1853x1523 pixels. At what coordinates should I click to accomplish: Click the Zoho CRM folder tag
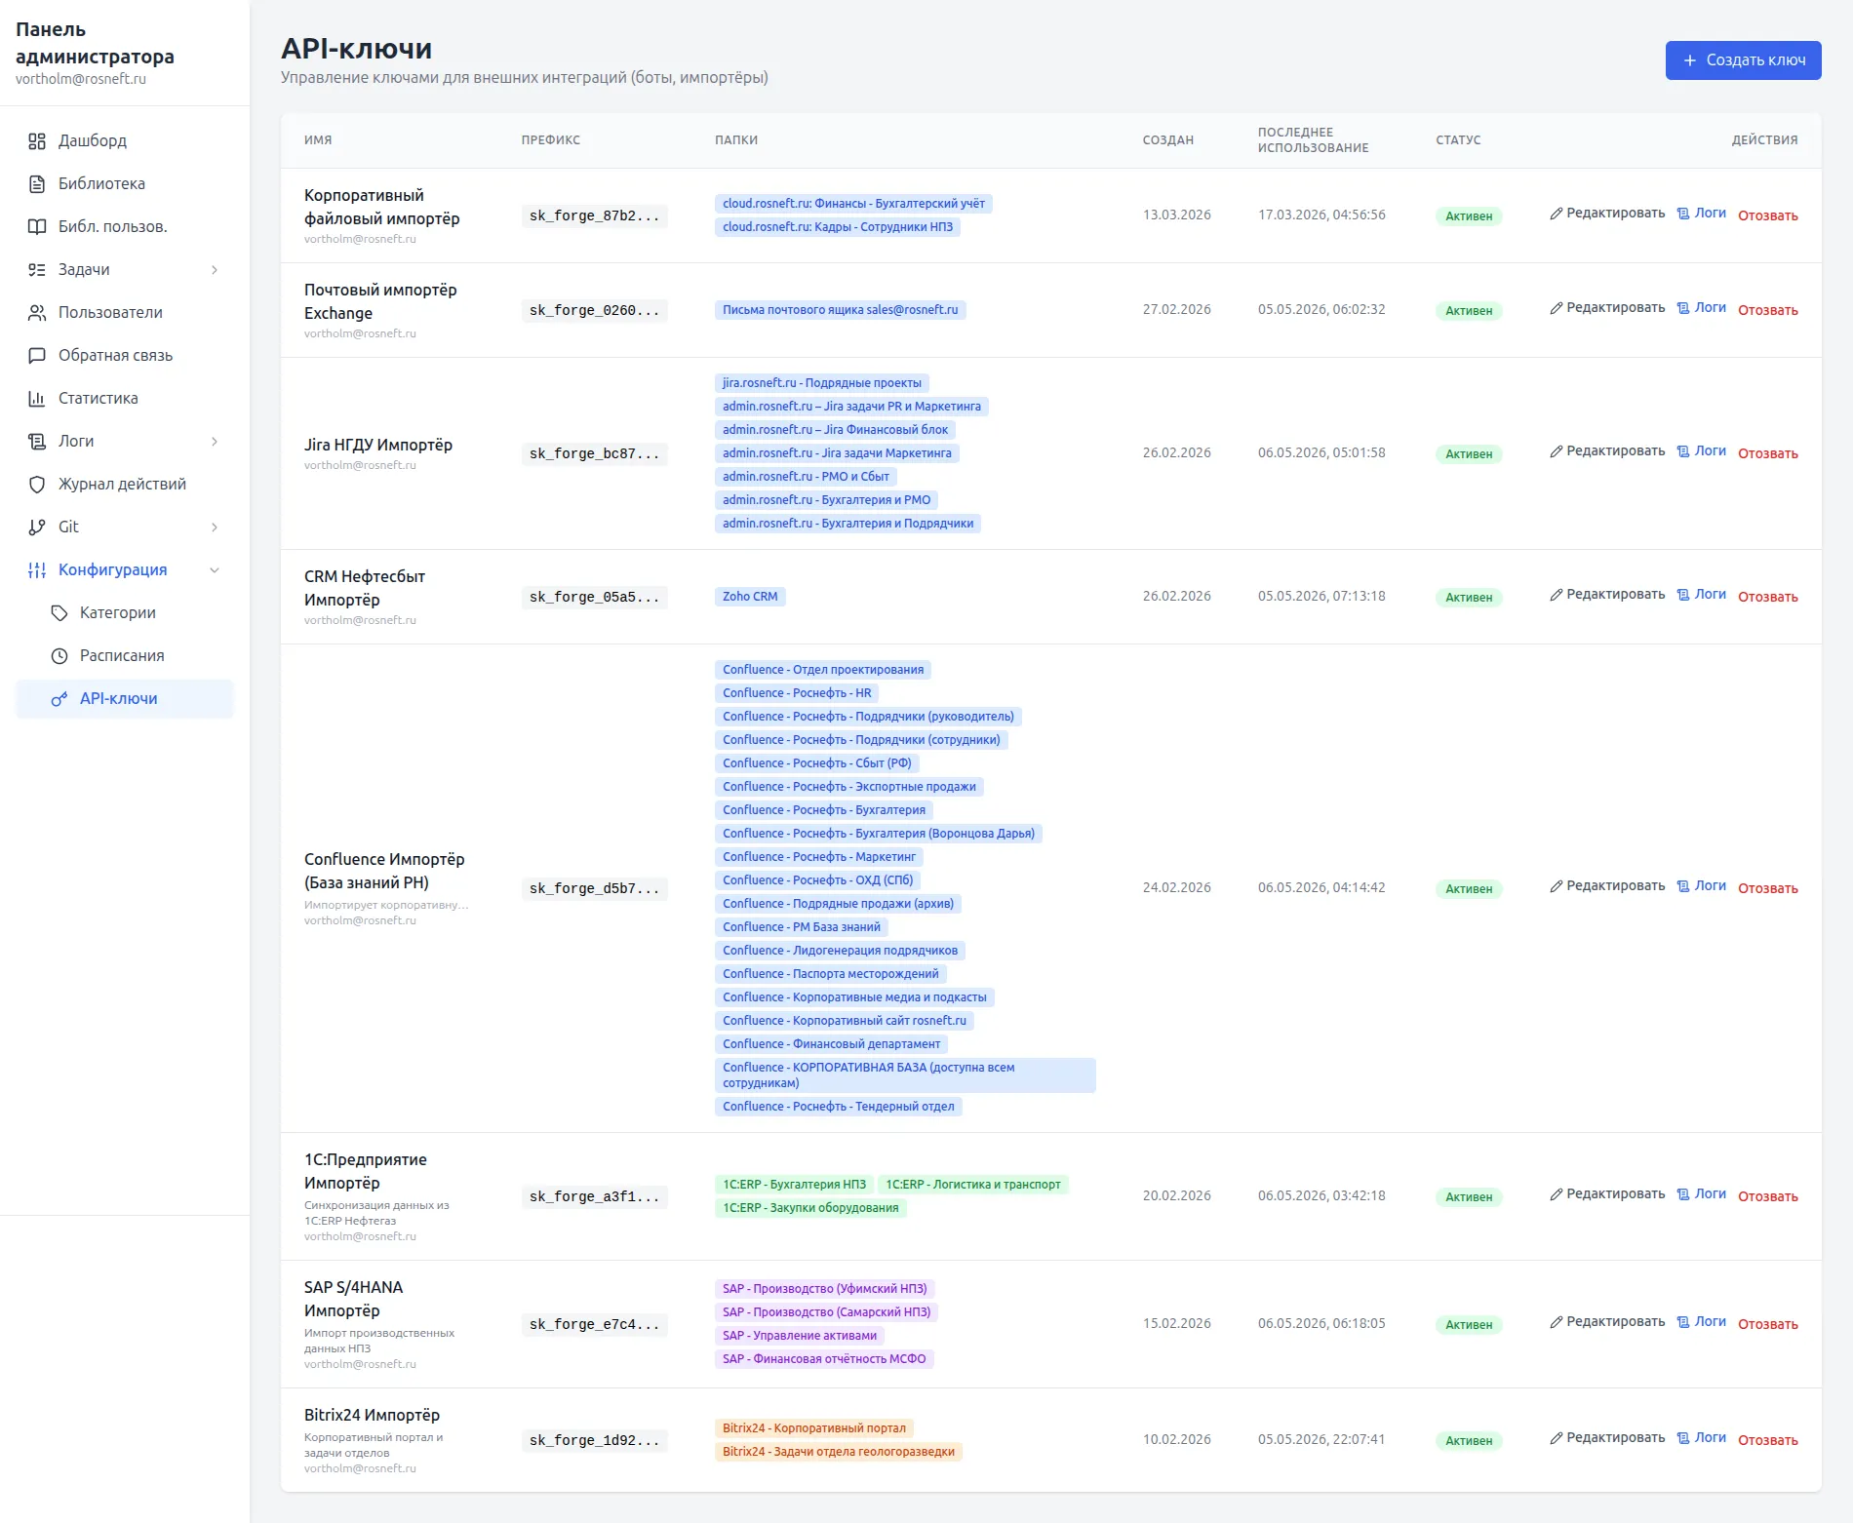[x=750, y=597]
